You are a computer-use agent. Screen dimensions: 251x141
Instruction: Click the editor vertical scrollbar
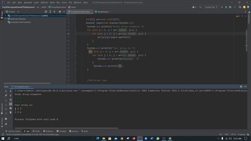coord(247,41)
